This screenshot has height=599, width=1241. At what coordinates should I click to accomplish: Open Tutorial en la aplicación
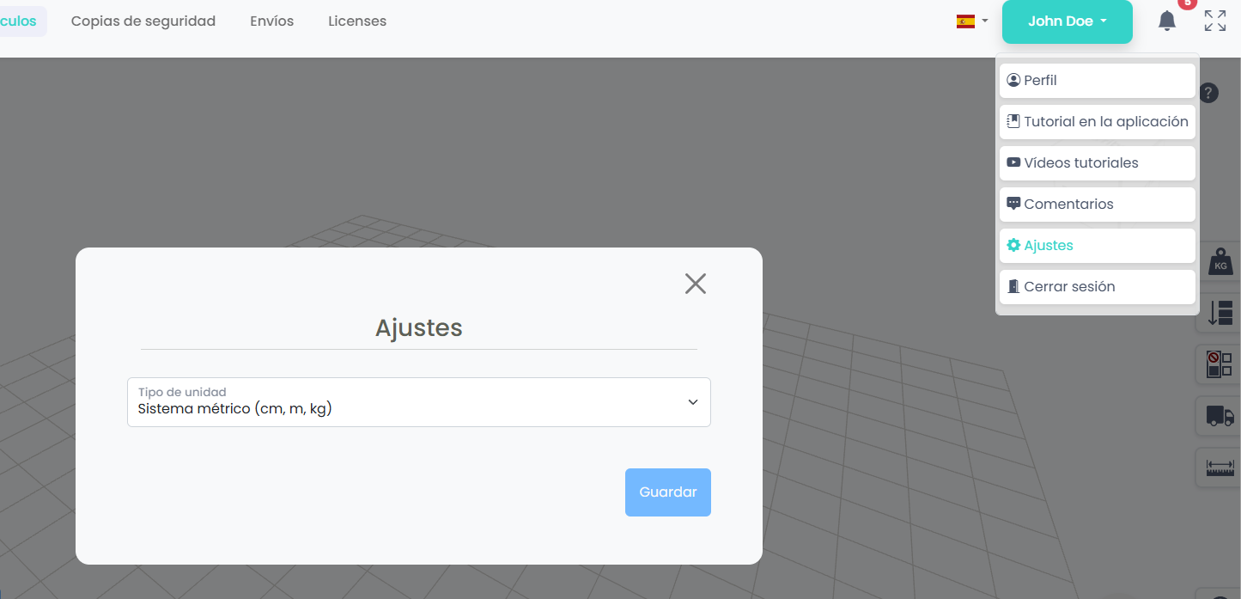point(1097,122)
